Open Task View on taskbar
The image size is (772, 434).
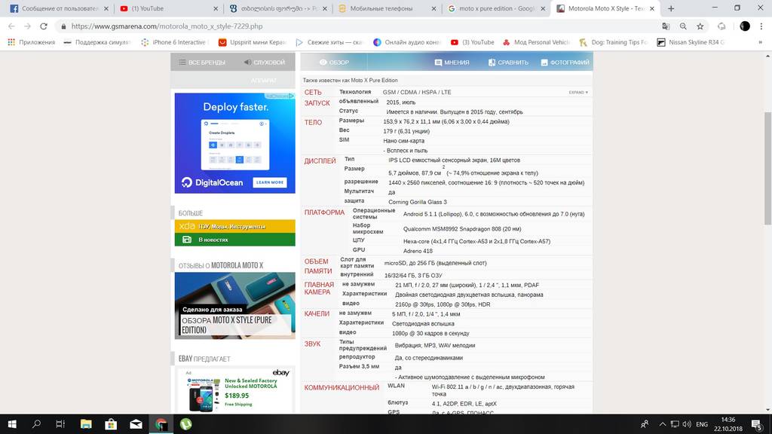point(60,424)
